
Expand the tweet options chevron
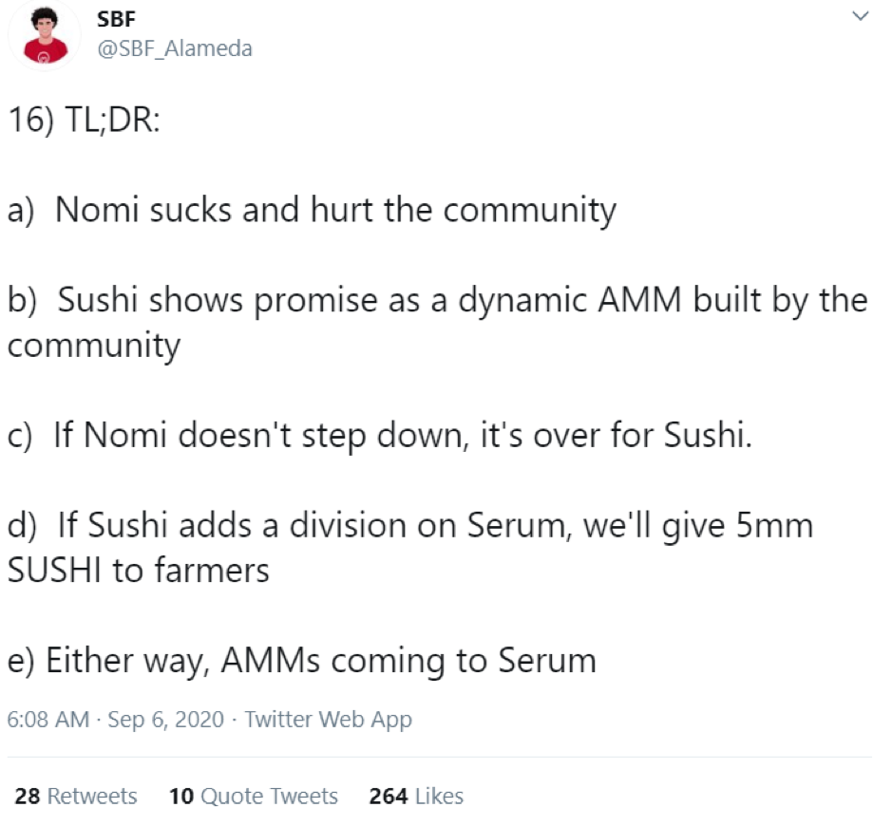[860, 16]
